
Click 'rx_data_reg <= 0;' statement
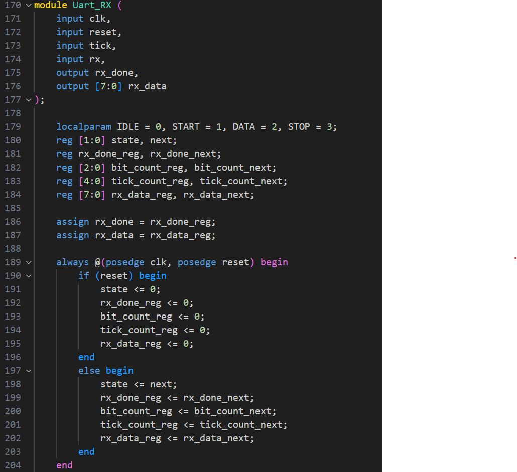tap(147, 344)
